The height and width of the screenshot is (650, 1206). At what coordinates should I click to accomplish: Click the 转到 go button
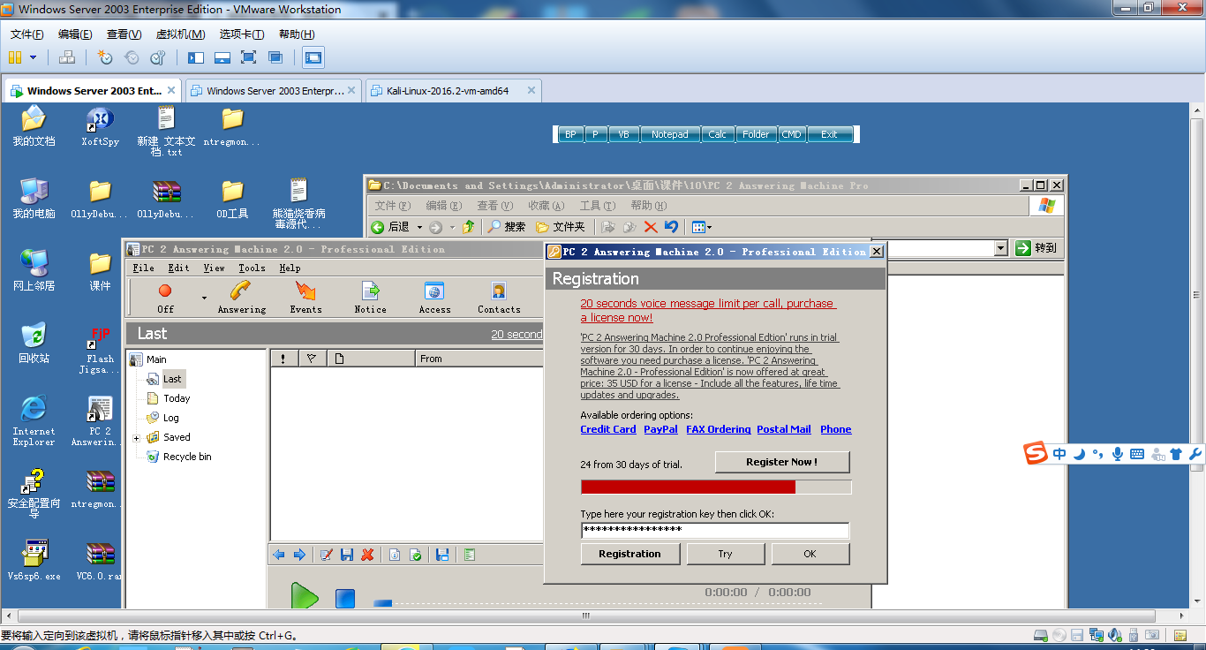point(1036,248)
